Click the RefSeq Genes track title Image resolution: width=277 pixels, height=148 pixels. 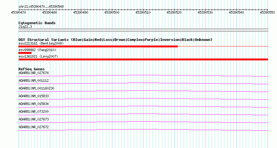click(31, 69)
